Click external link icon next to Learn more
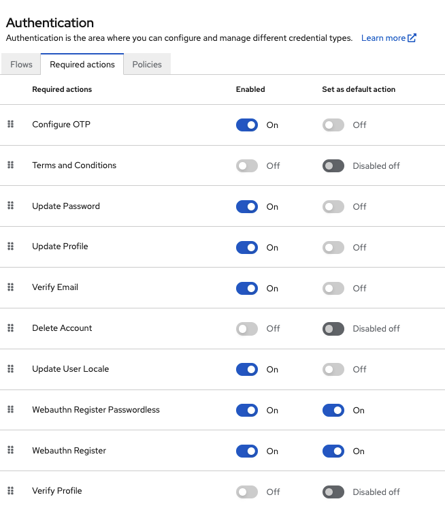The height and width of the screenshot is (510, 445). (412, 38)
